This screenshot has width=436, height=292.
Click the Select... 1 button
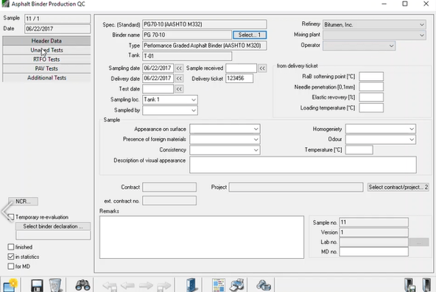click(x=250, y=35)
